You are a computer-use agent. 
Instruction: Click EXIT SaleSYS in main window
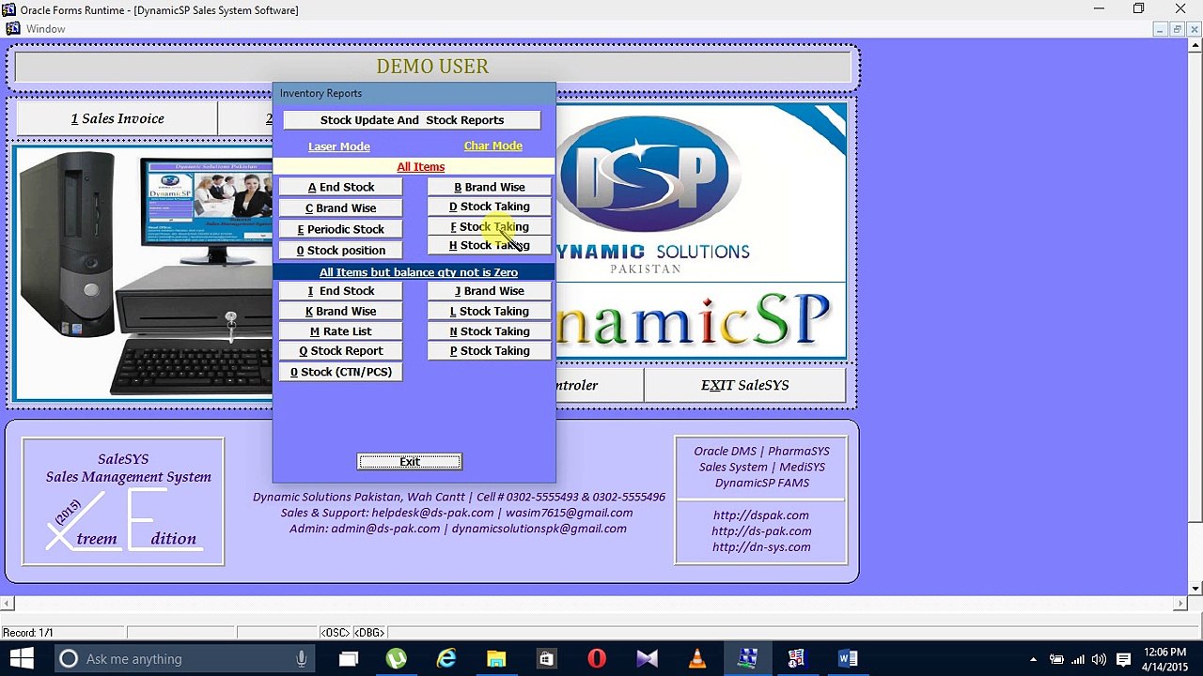pyautogui.click(x=745, y=385)
